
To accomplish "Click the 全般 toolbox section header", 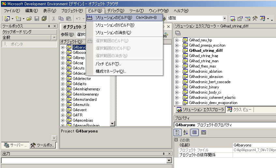I will (26, 38).
